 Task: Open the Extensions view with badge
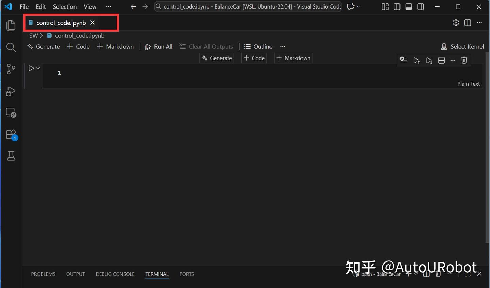pyautogui.click(x=12, y=135)
